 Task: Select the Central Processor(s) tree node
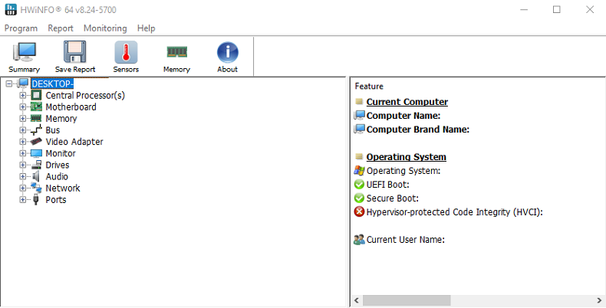pyautogui.click(x=84, y=96)
